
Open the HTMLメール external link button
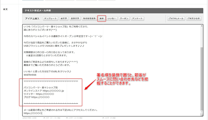click(176, 19)
